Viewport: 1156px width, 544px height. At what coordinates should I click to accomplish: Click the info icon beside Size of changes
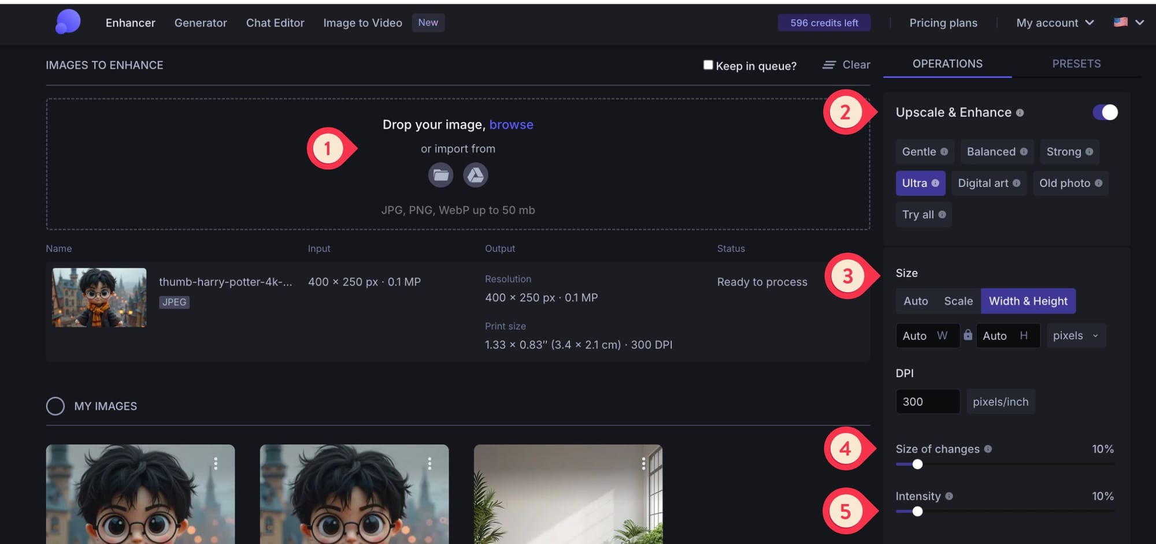pyautogui.click(x=987, y=449)
